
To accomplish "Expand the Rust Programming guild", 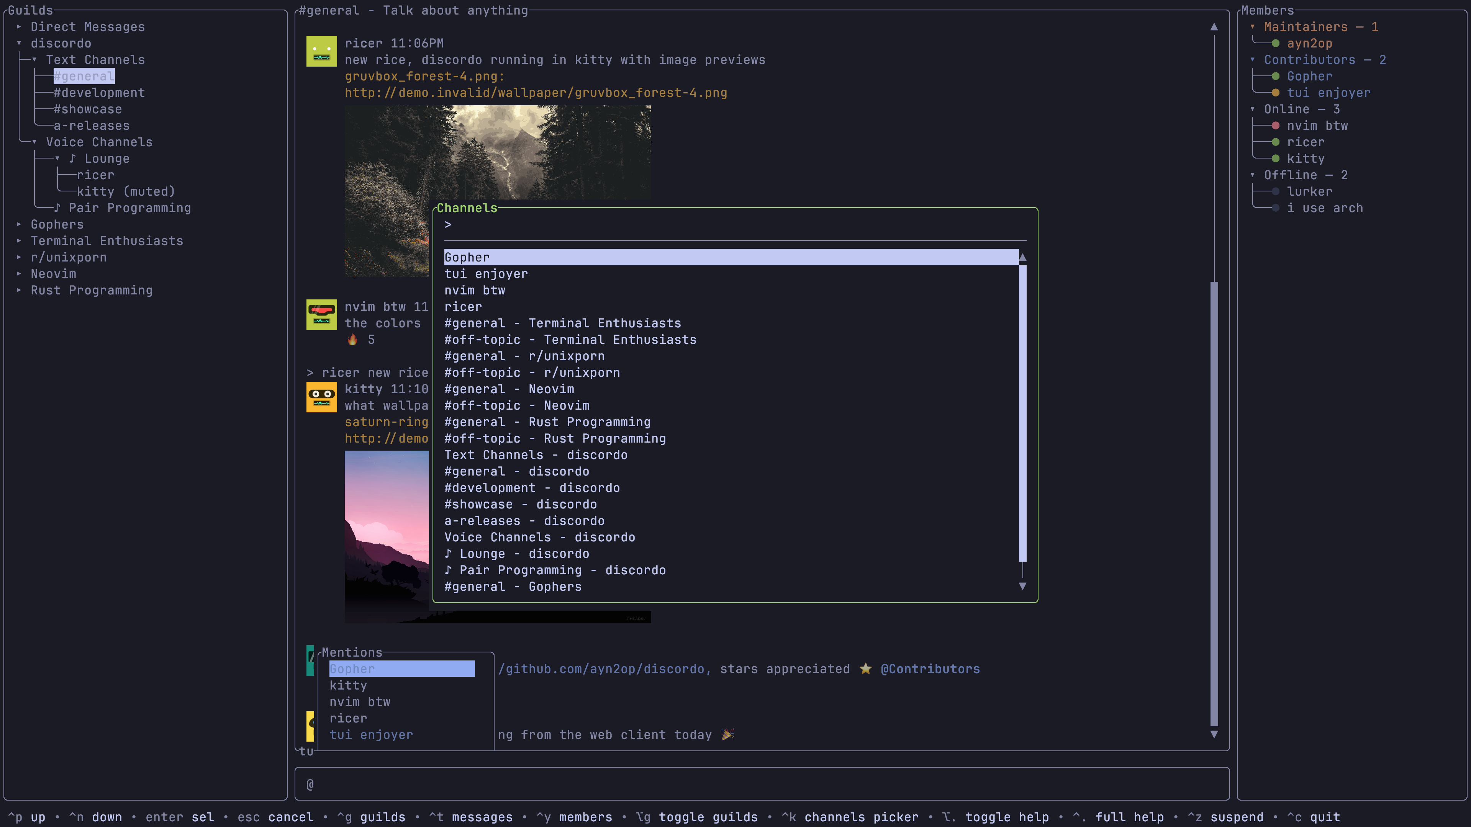I will 19,290.
